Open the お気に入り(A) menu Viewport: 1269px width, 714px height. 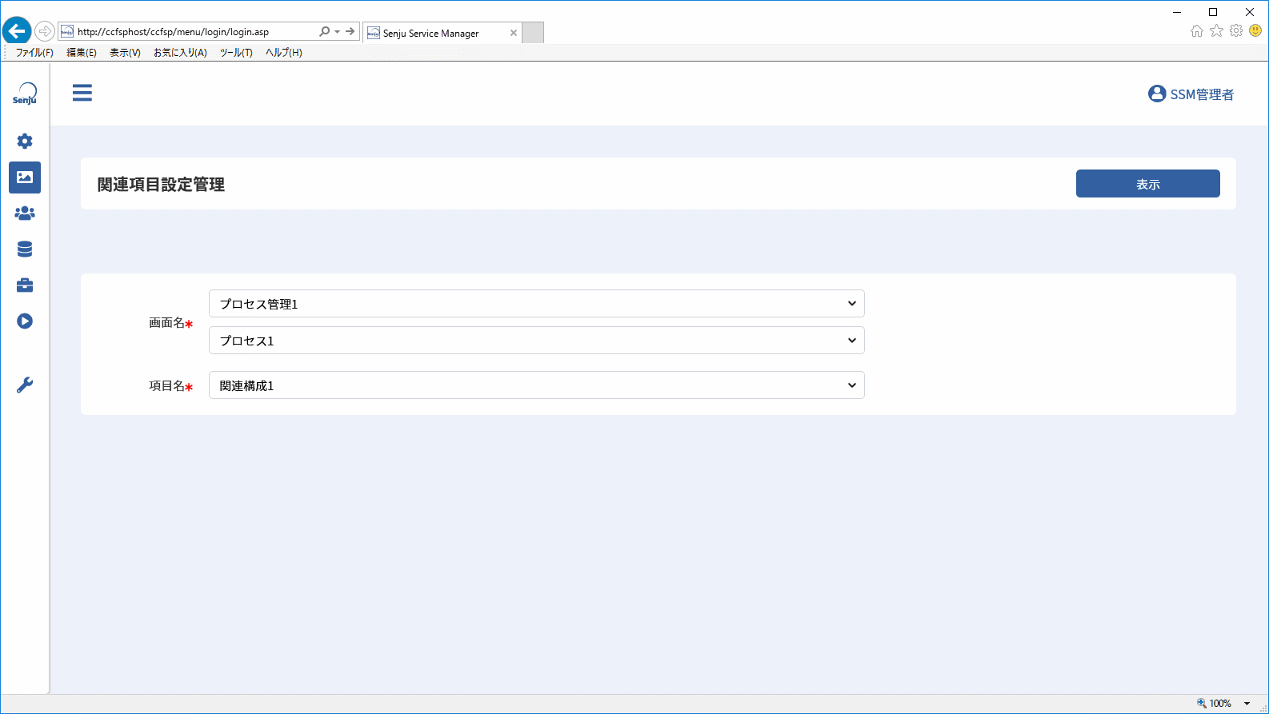tap(180, 53)
